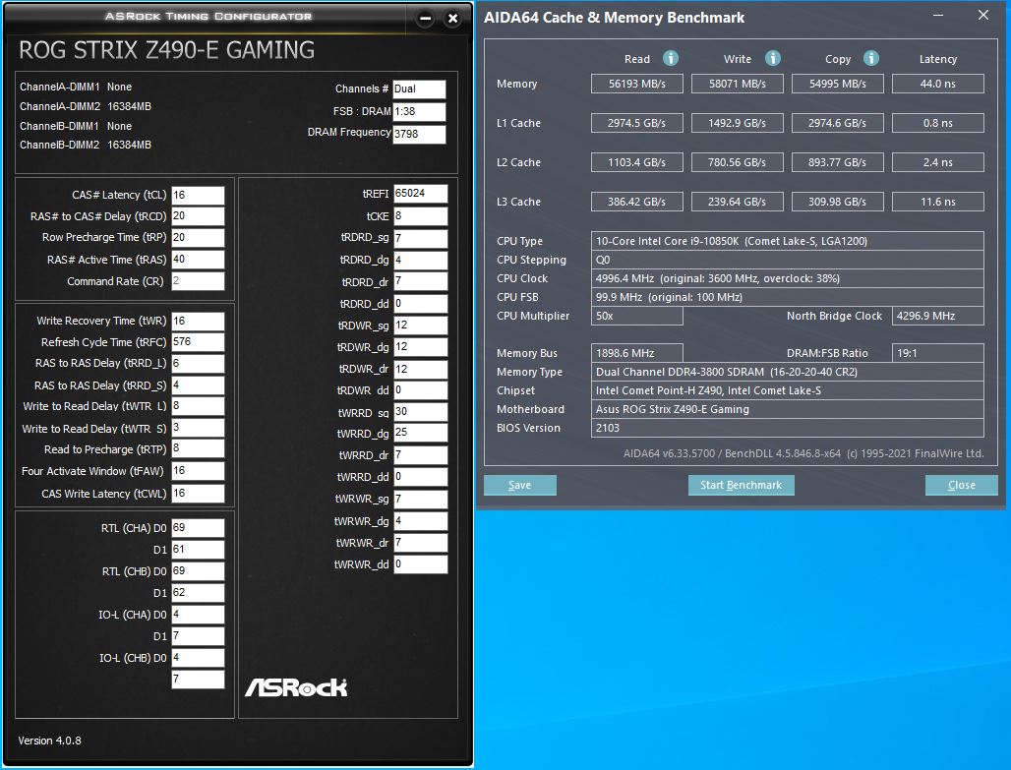Click the RAS# to CAS# Delay (tRCD) field
The height and width of the screenshot is (770, 1011).
click(198, 216)
